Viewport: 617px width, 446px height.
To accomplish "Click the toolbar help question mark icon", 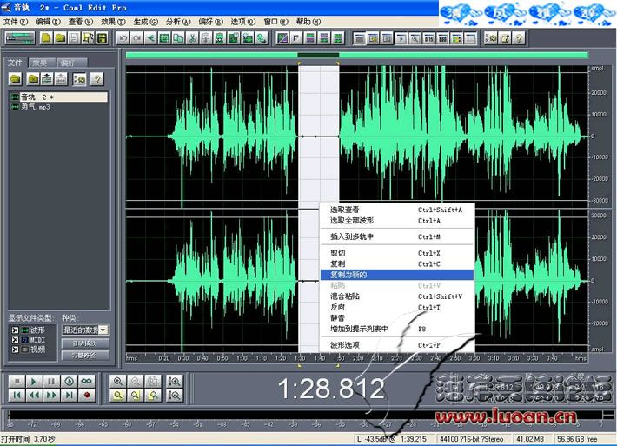I will (x=519, y=38).
